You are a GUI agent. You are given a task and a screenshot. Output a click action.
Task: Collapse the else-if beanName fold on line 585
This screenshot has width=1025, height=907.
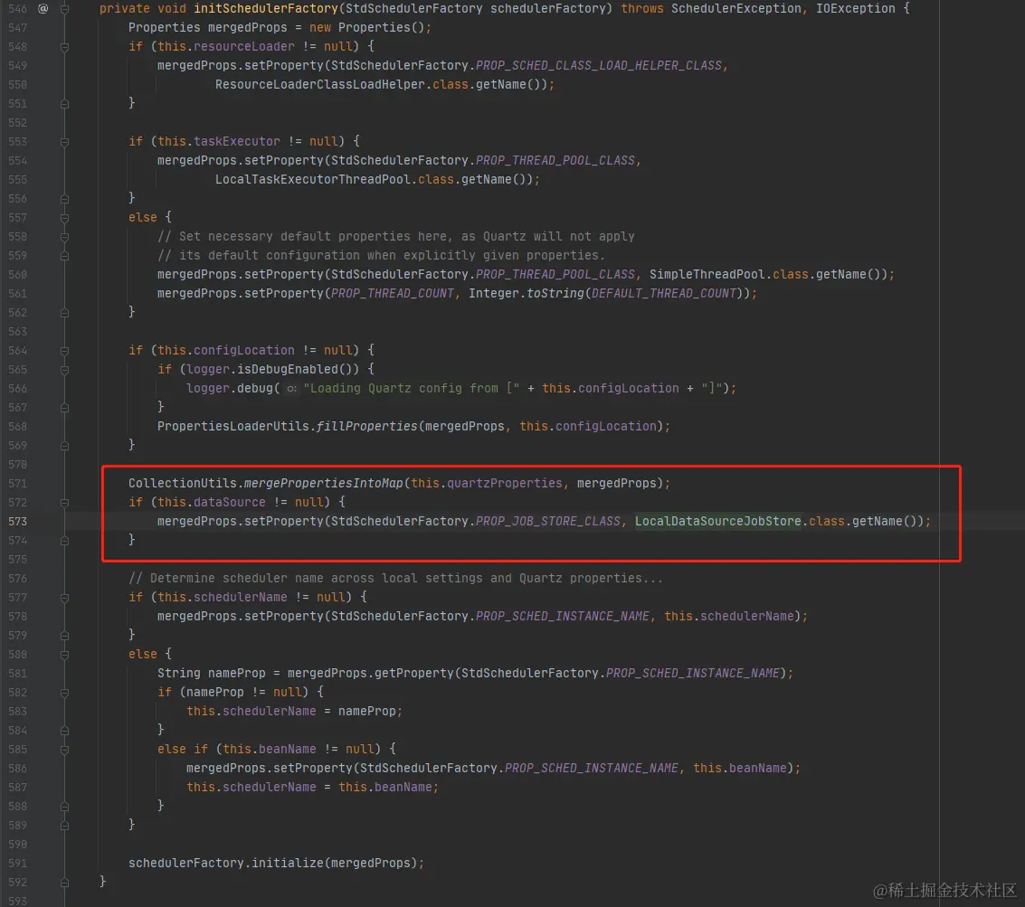65,750
